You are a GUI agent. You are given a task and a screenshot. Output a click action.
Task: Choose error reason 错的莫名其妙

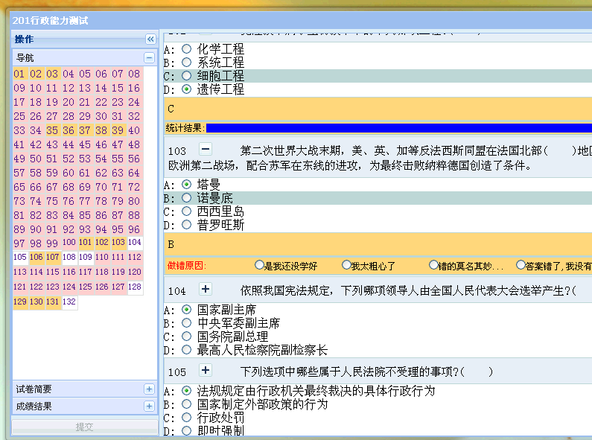tap(433, 265)
